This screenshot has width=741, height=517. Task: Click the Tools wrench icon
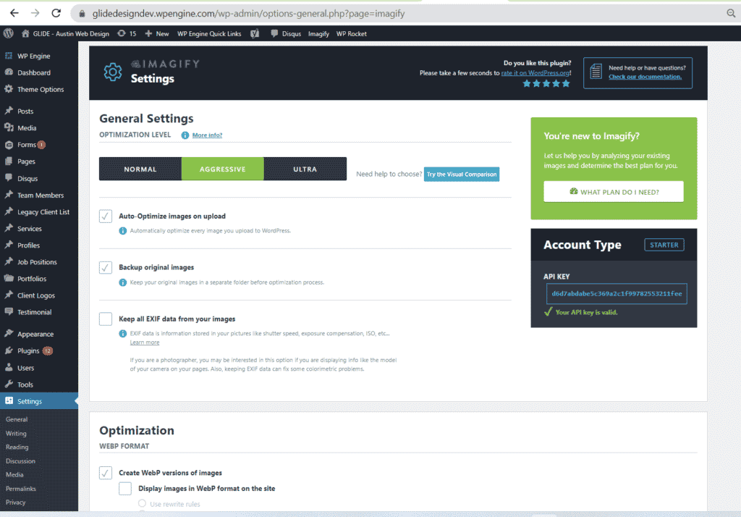(9, 384)
